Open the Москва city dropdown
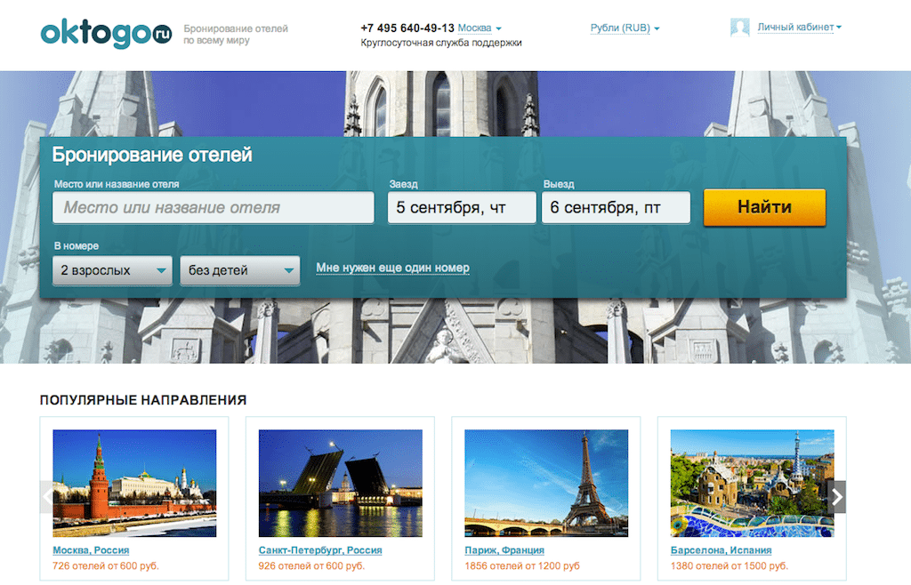Screen dimensions: 911x585 (x=480, y=28)
